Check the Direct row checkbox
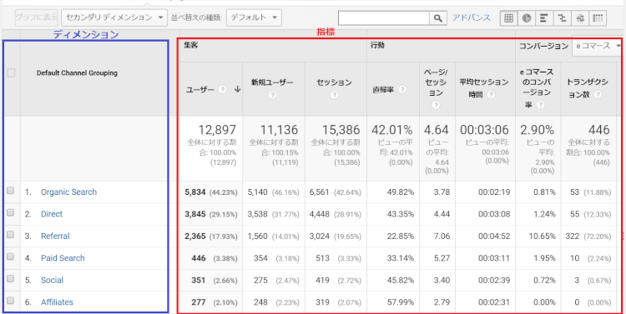Viewport: 626px width, 314px height. coord(10,212)
